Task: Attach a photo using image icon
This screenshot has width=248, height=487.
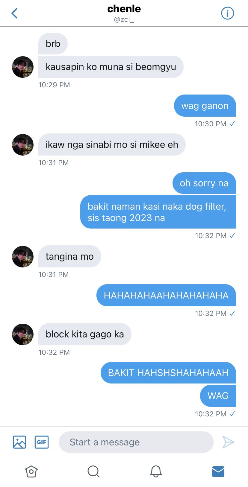Action: click(19, 442)
